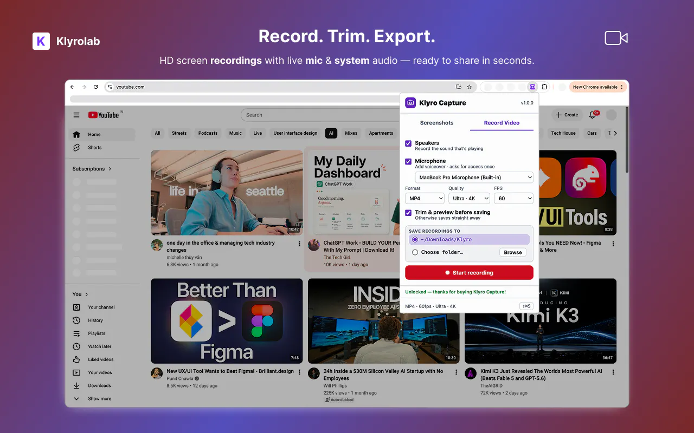Open the Quality dropdown showing Ultra 4K
694x433 pixels.
[469, 199]
